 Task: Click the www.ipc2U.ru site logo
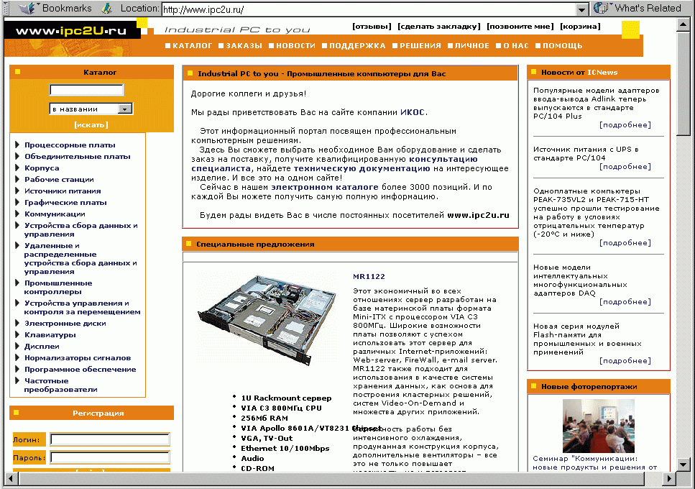(x=71, y=31)
